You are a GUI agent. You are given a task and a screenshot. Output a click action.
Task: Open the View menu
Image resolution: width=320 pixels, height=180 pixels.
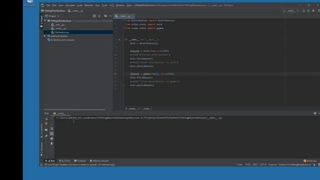pyautogui.click(x=61, y=5)
